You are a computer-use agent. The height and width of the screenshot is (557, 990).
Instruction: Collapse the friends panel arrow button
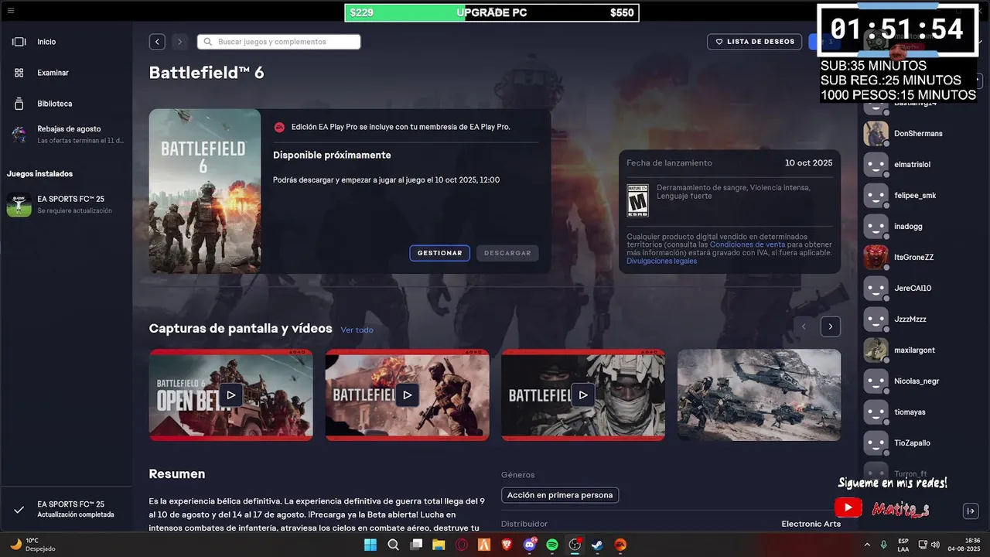click(971, 511)
